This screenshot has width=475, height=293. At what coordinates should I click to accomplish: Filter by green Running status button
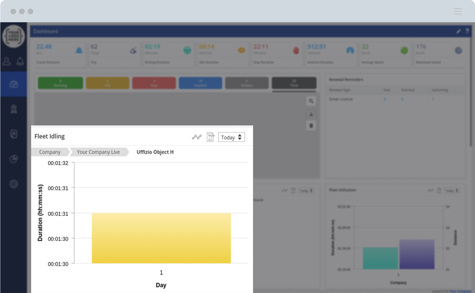[x=60, y=83]
